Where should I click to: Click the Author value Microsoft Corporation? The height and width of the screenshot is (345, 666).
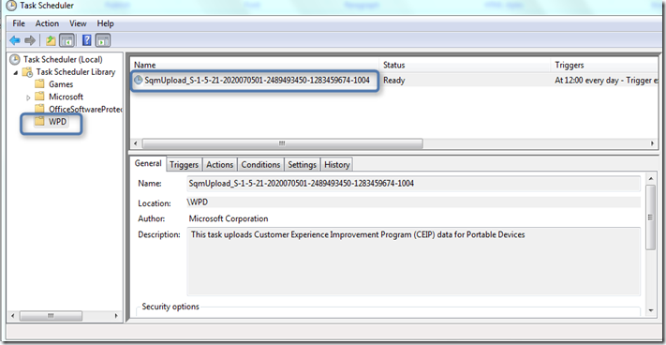(x=229, y=218)
